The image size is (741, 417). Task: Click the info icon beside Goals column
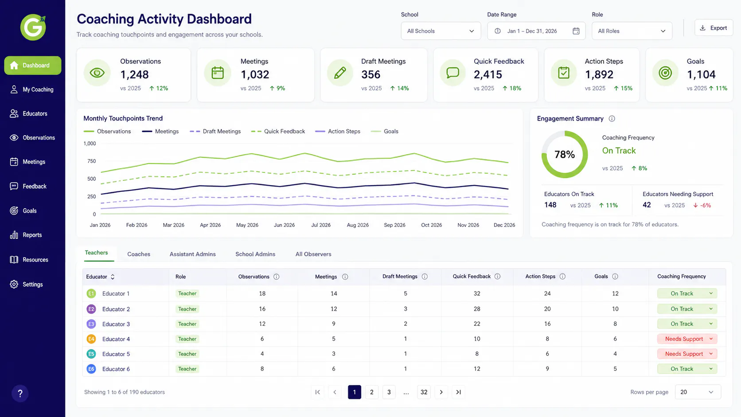pyautogui.click(x=615, y=277)
